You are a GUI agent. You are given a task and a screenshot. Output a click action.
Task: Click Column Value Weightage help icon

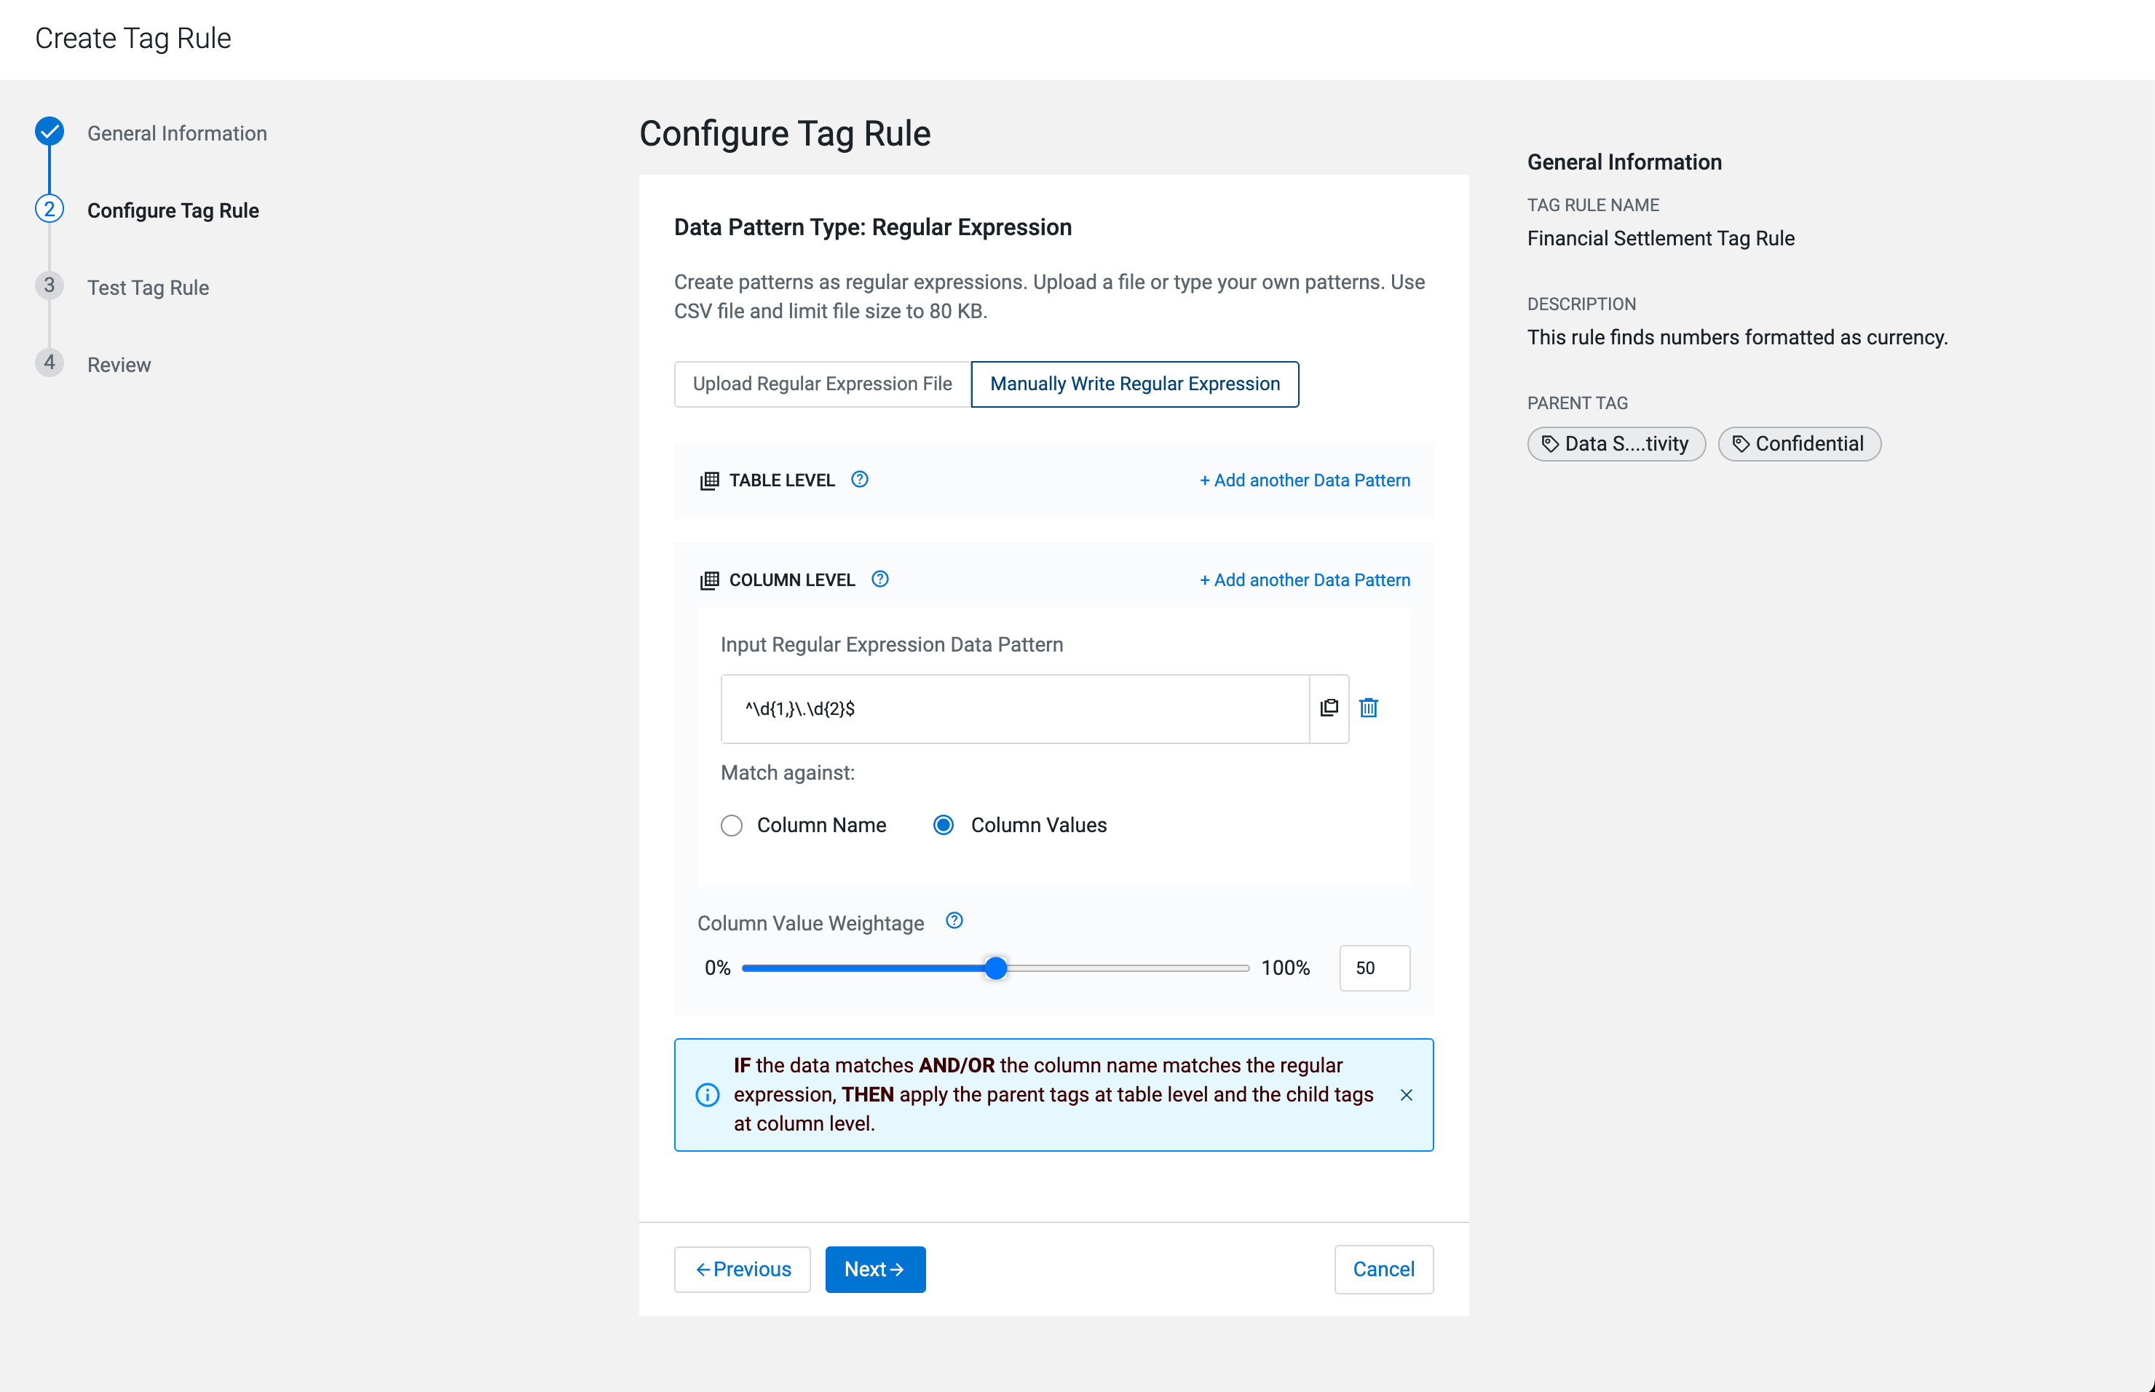(954, 920)
